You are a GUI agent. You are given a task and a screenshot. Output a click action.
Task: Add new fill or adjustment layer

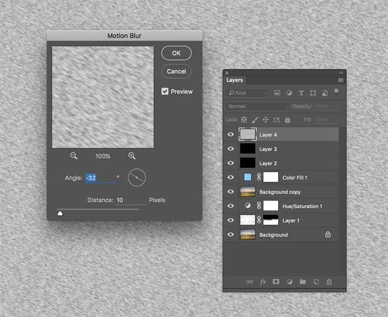pos(289,282)
